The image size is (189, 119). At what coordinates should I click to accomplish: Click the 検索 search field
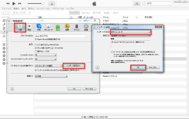pyautogui.click(x=157, y=4)
